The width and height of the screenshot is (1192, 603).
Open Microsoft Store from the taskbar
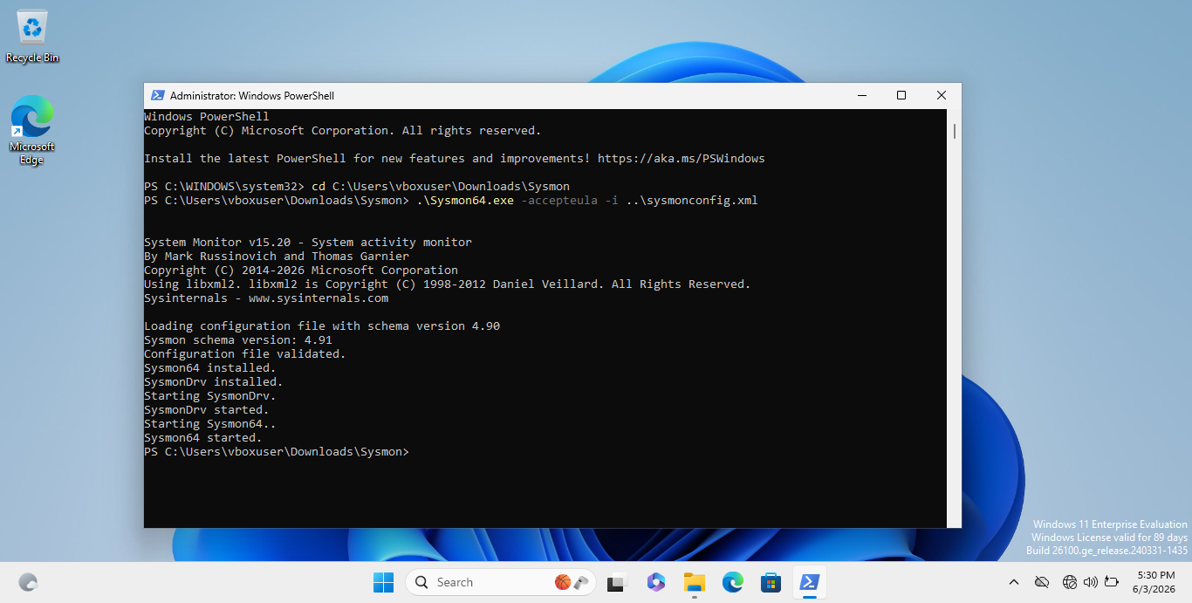pos(771,582)
